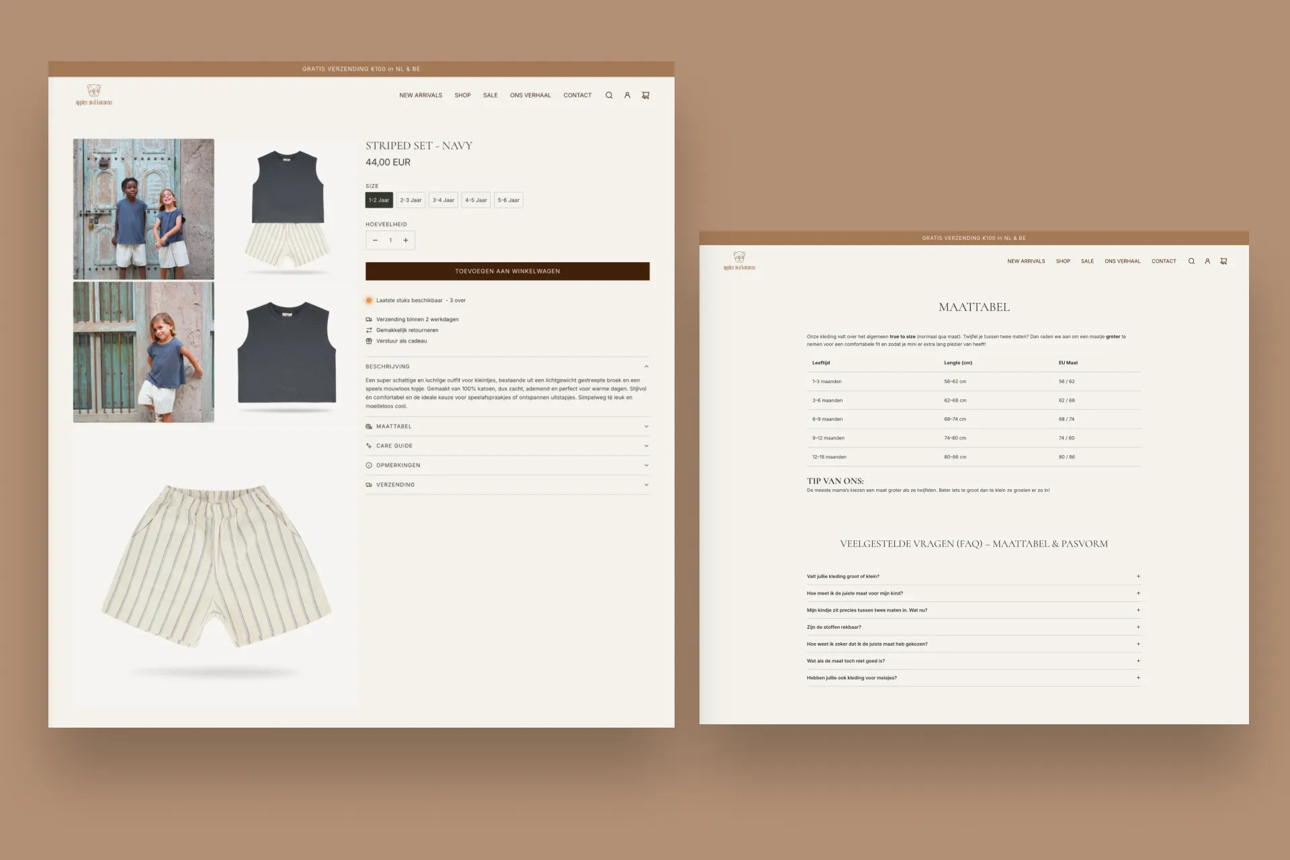Click search icon on Maattabel page header
Viewport: 1290px width, 860px height.
tap(1191, 261)
